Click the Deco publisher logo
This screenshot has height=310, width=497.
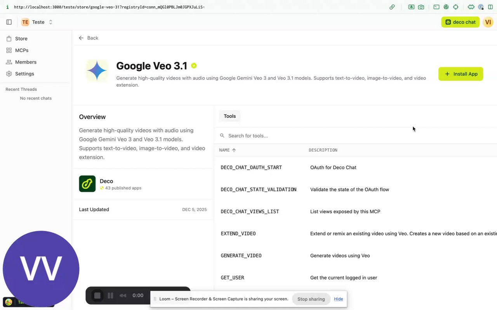87,184
